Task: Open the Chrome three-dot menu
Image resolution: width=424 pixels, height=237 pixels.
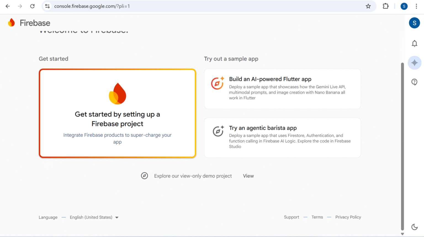Action: tap(416, 6)
